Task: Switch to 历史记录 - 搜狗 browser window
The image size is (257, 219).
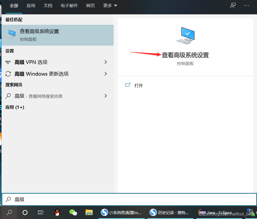Action: coord(170,212)
